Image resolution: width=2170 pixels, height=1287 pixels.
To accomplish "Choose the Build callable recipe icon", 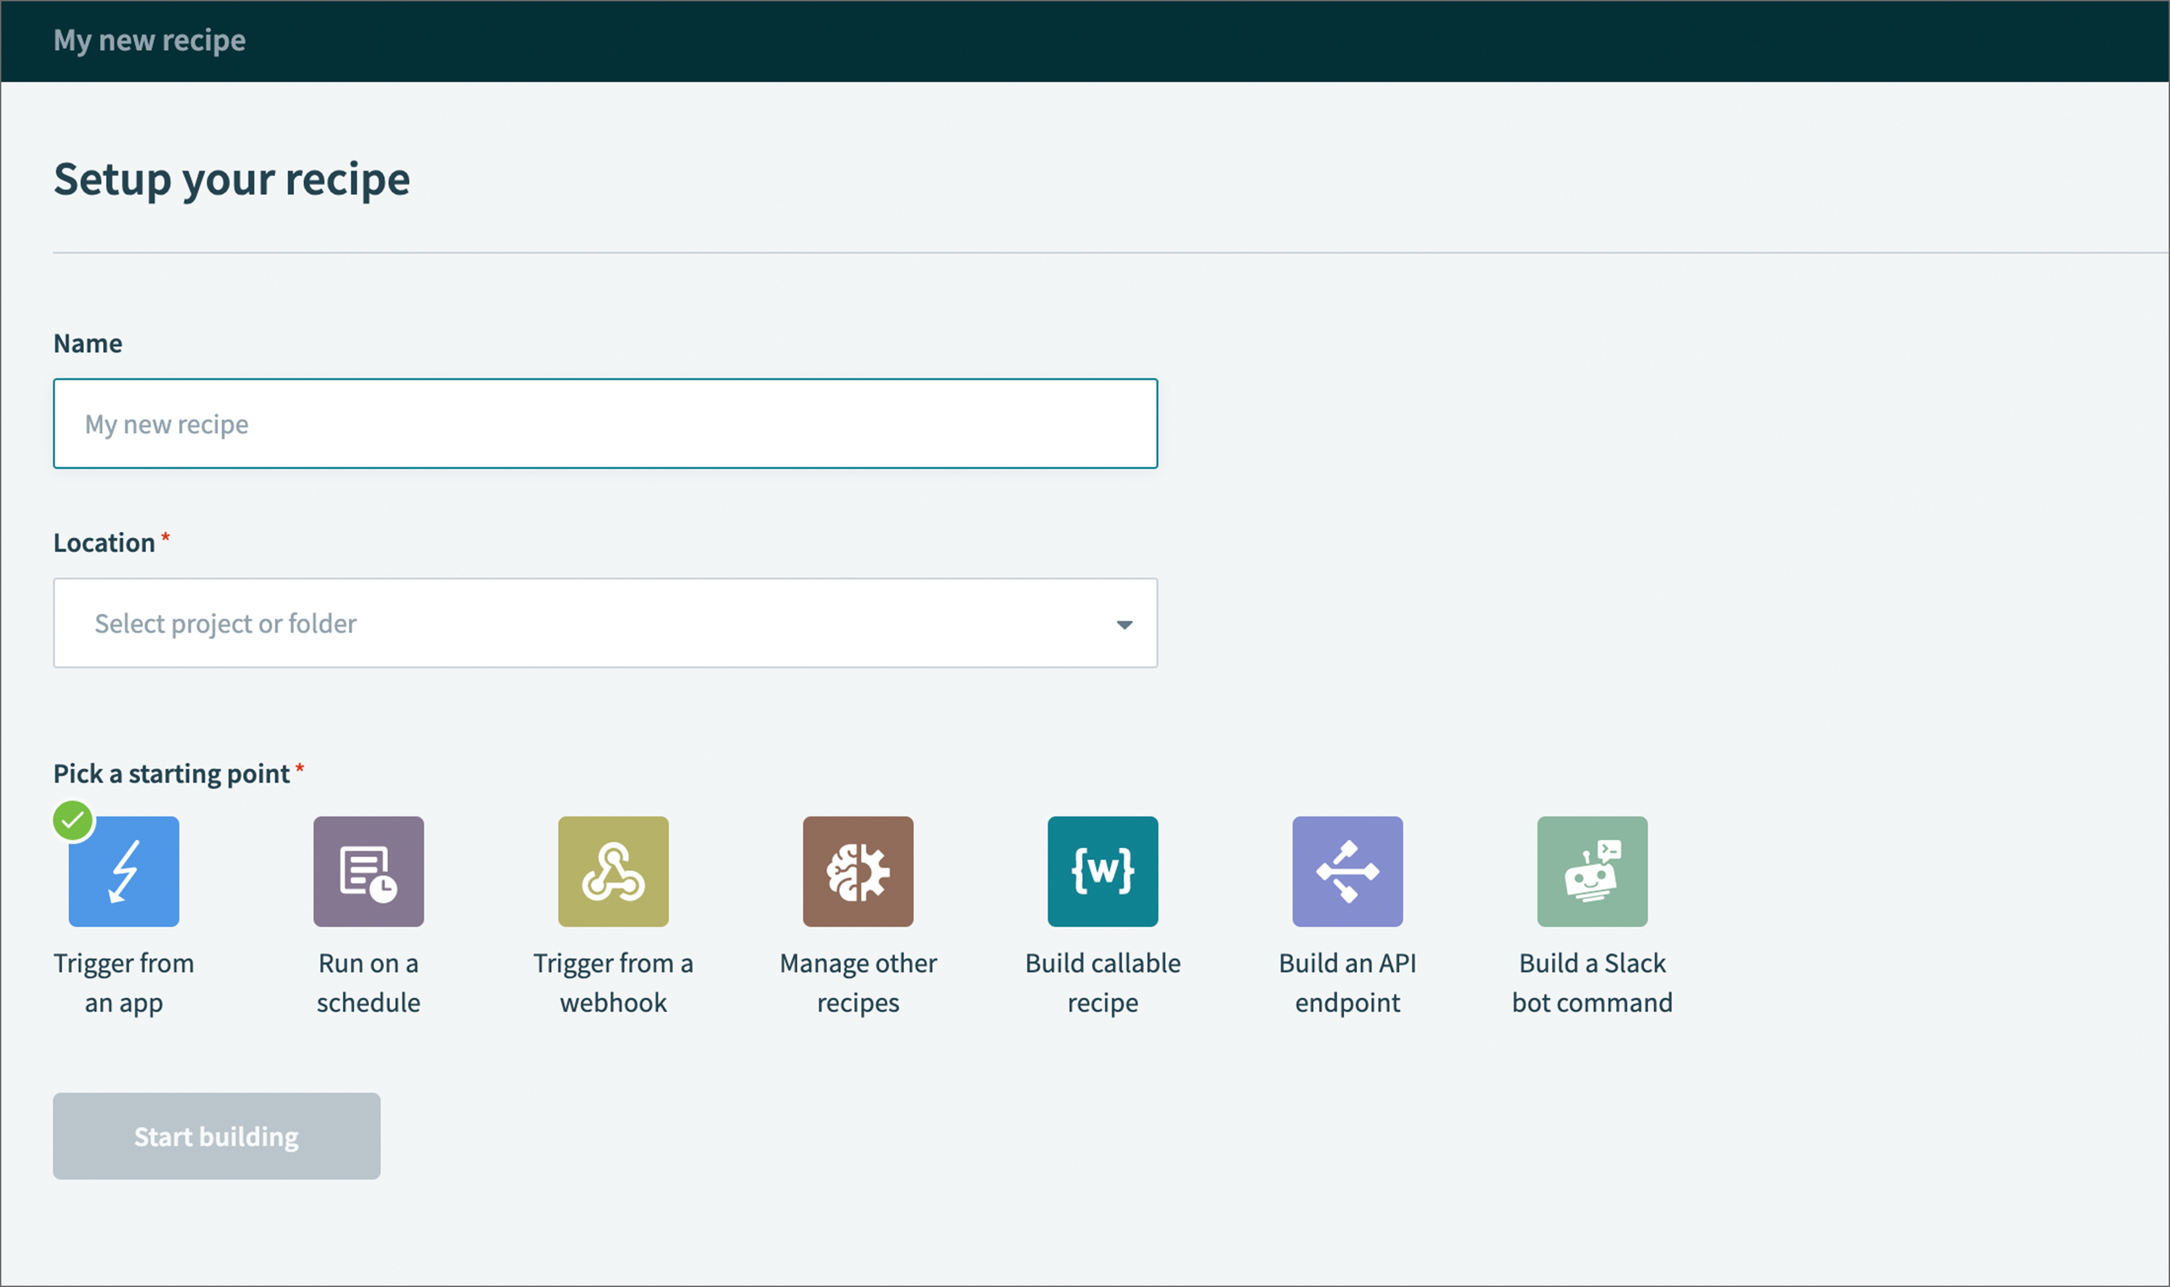I will tap(1102, 872).
